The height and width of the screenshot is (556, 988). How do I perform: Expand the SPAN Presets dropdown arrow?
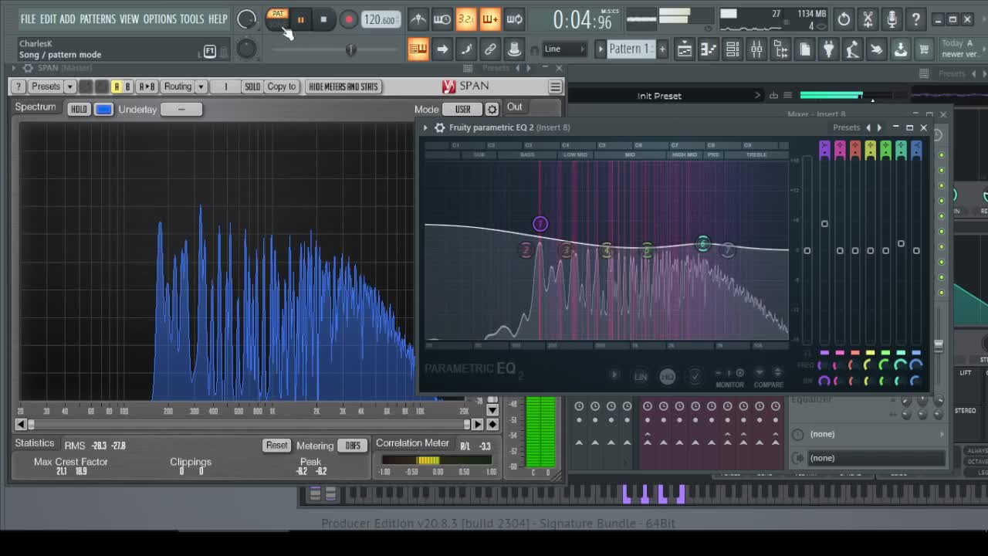69,86
